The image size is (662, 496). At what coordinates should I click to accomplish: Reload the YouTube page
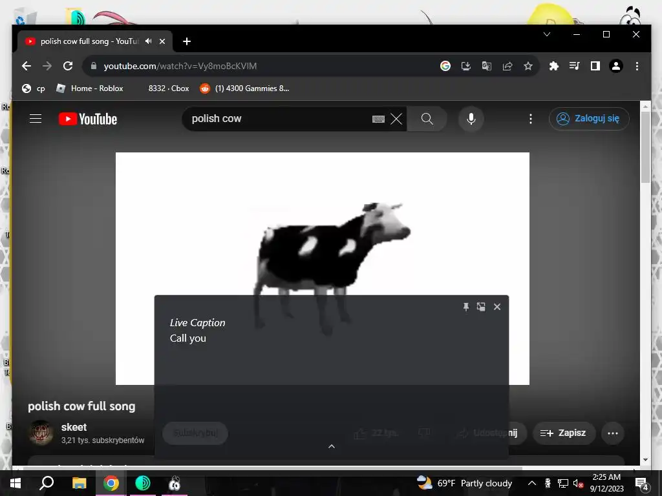click(x=68, y=66)
